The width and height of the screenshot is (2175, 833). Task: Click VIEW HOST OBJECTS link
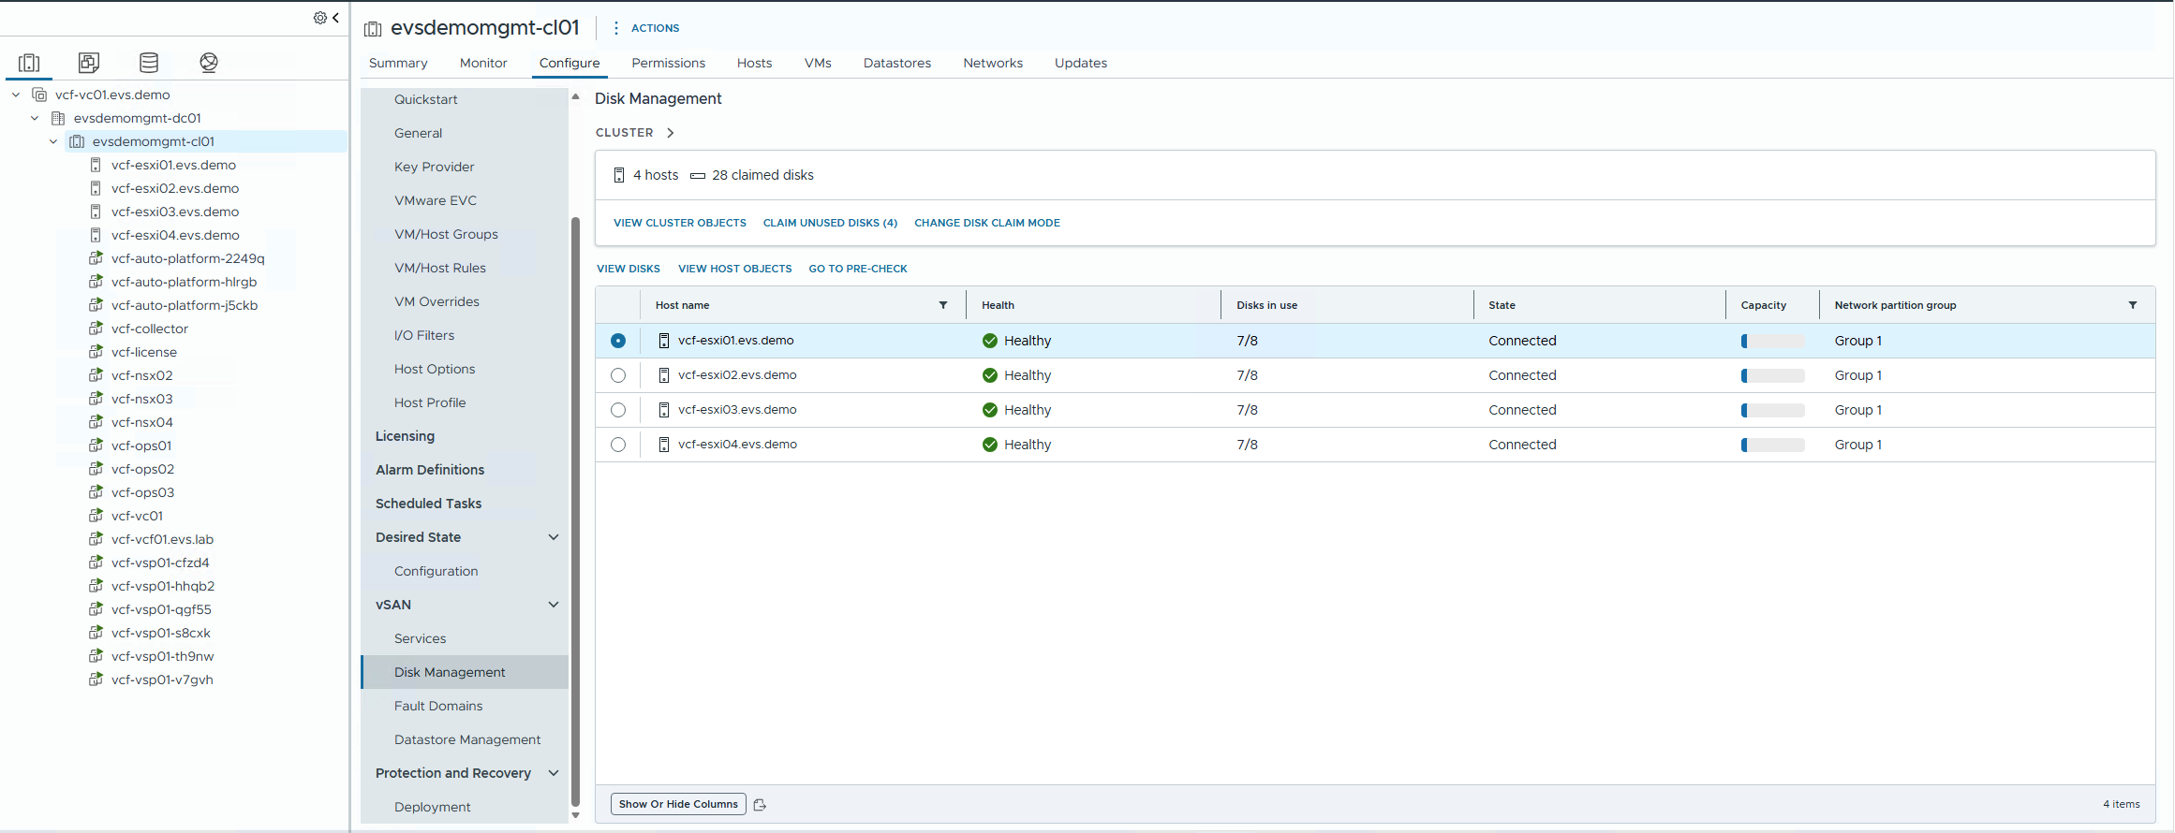coord(734,269)
